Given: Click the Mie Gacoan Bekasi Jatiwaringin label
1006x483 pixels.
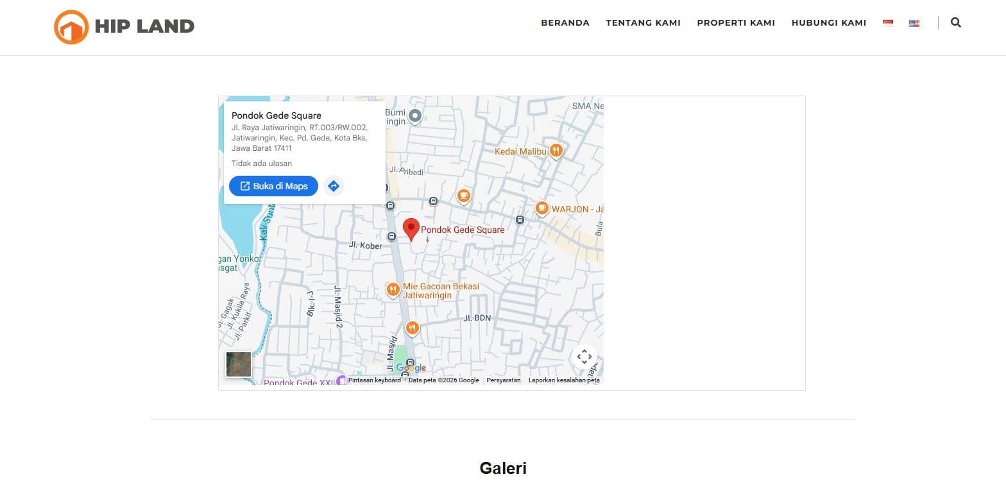Looking at the screenshot, I should [x=441, y=291].
